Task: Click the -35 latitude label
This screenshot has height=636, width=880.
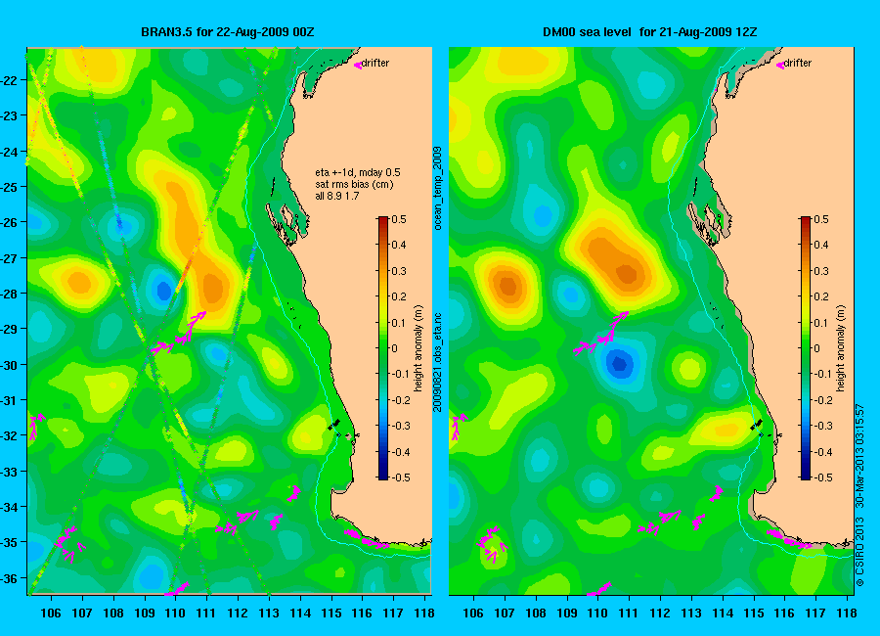Action: coord(11,542)
